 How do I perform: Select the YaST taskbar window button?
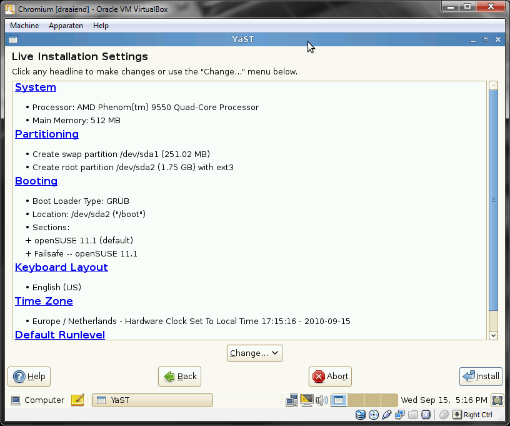[x=152, y=400]
